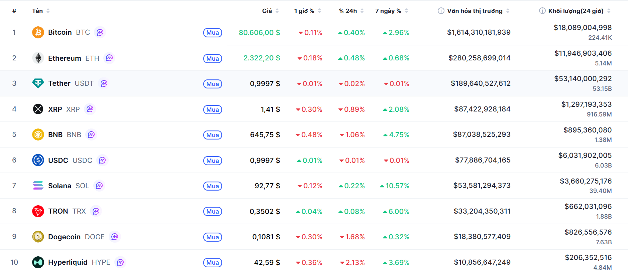
Task: Open the purple badge icon in BNB row
Action: (x=91, y=134)
